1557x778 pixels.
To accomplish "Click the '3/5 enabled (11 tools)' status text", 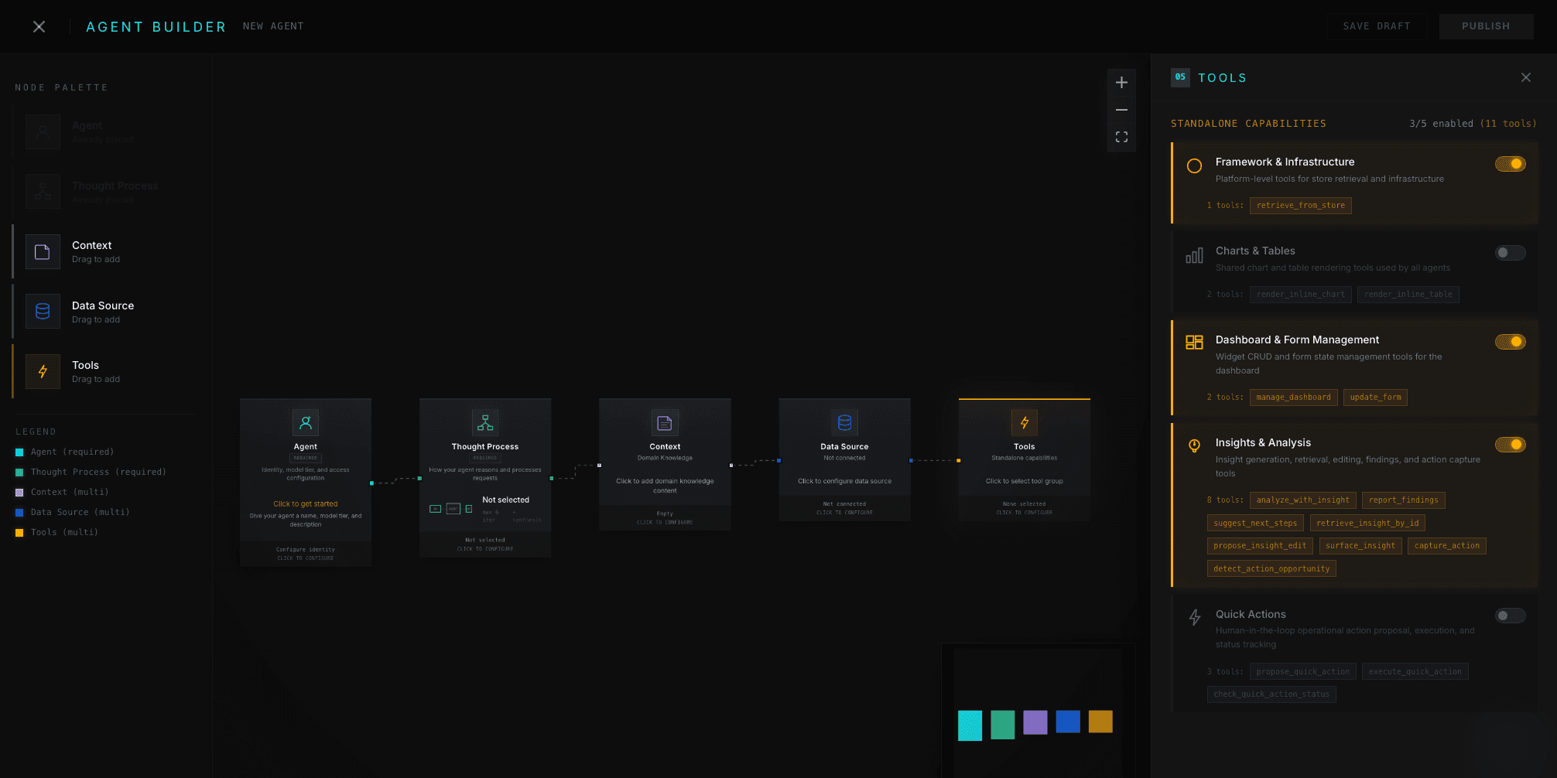I will pyautogui.click(x=1473, y=124).
